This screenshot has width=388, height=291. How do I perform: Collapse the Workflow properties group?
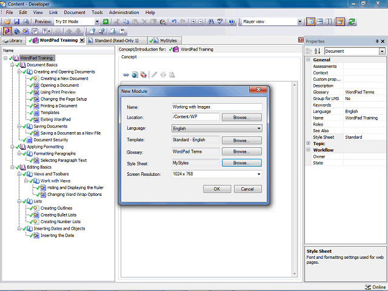click(309, 150)
